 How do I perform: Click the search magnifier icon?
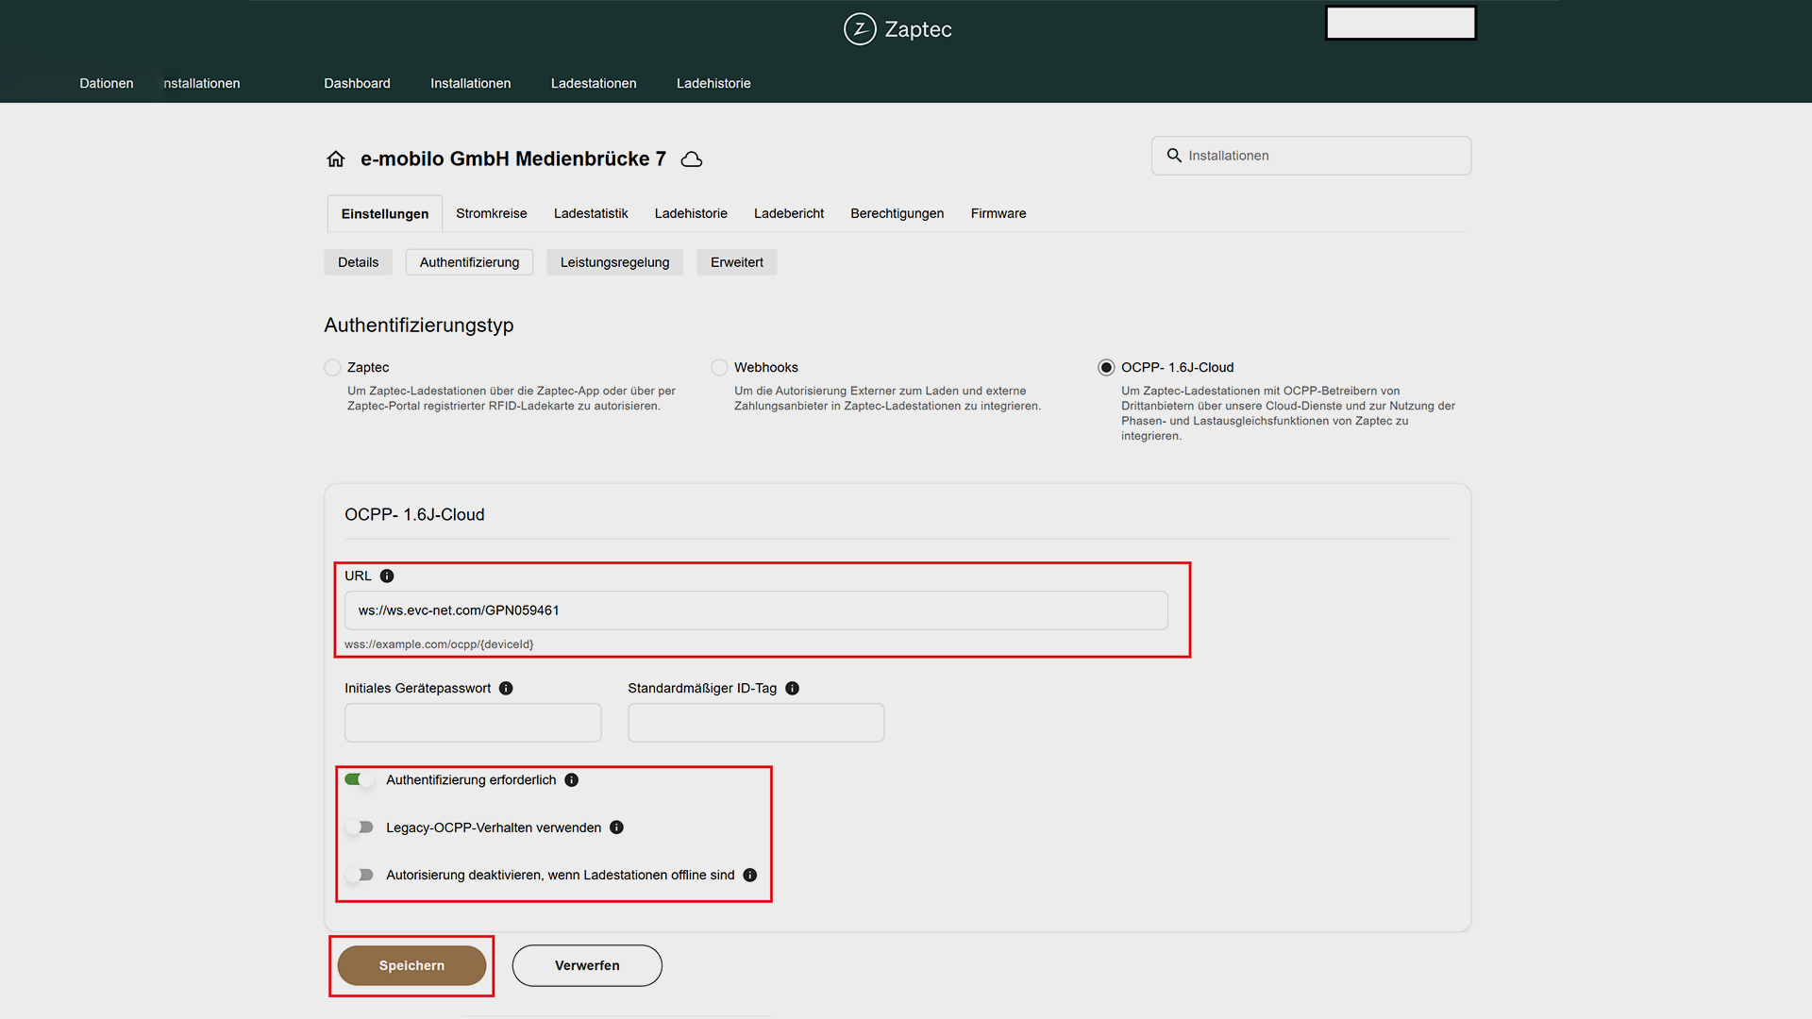point(1174,156)
